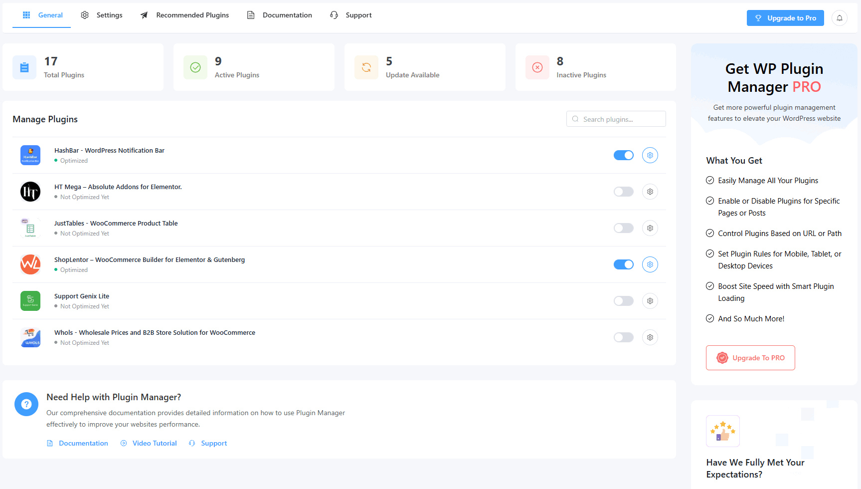Focus the Search plugins field
This screenshot has width=861, height=489.
616,119
